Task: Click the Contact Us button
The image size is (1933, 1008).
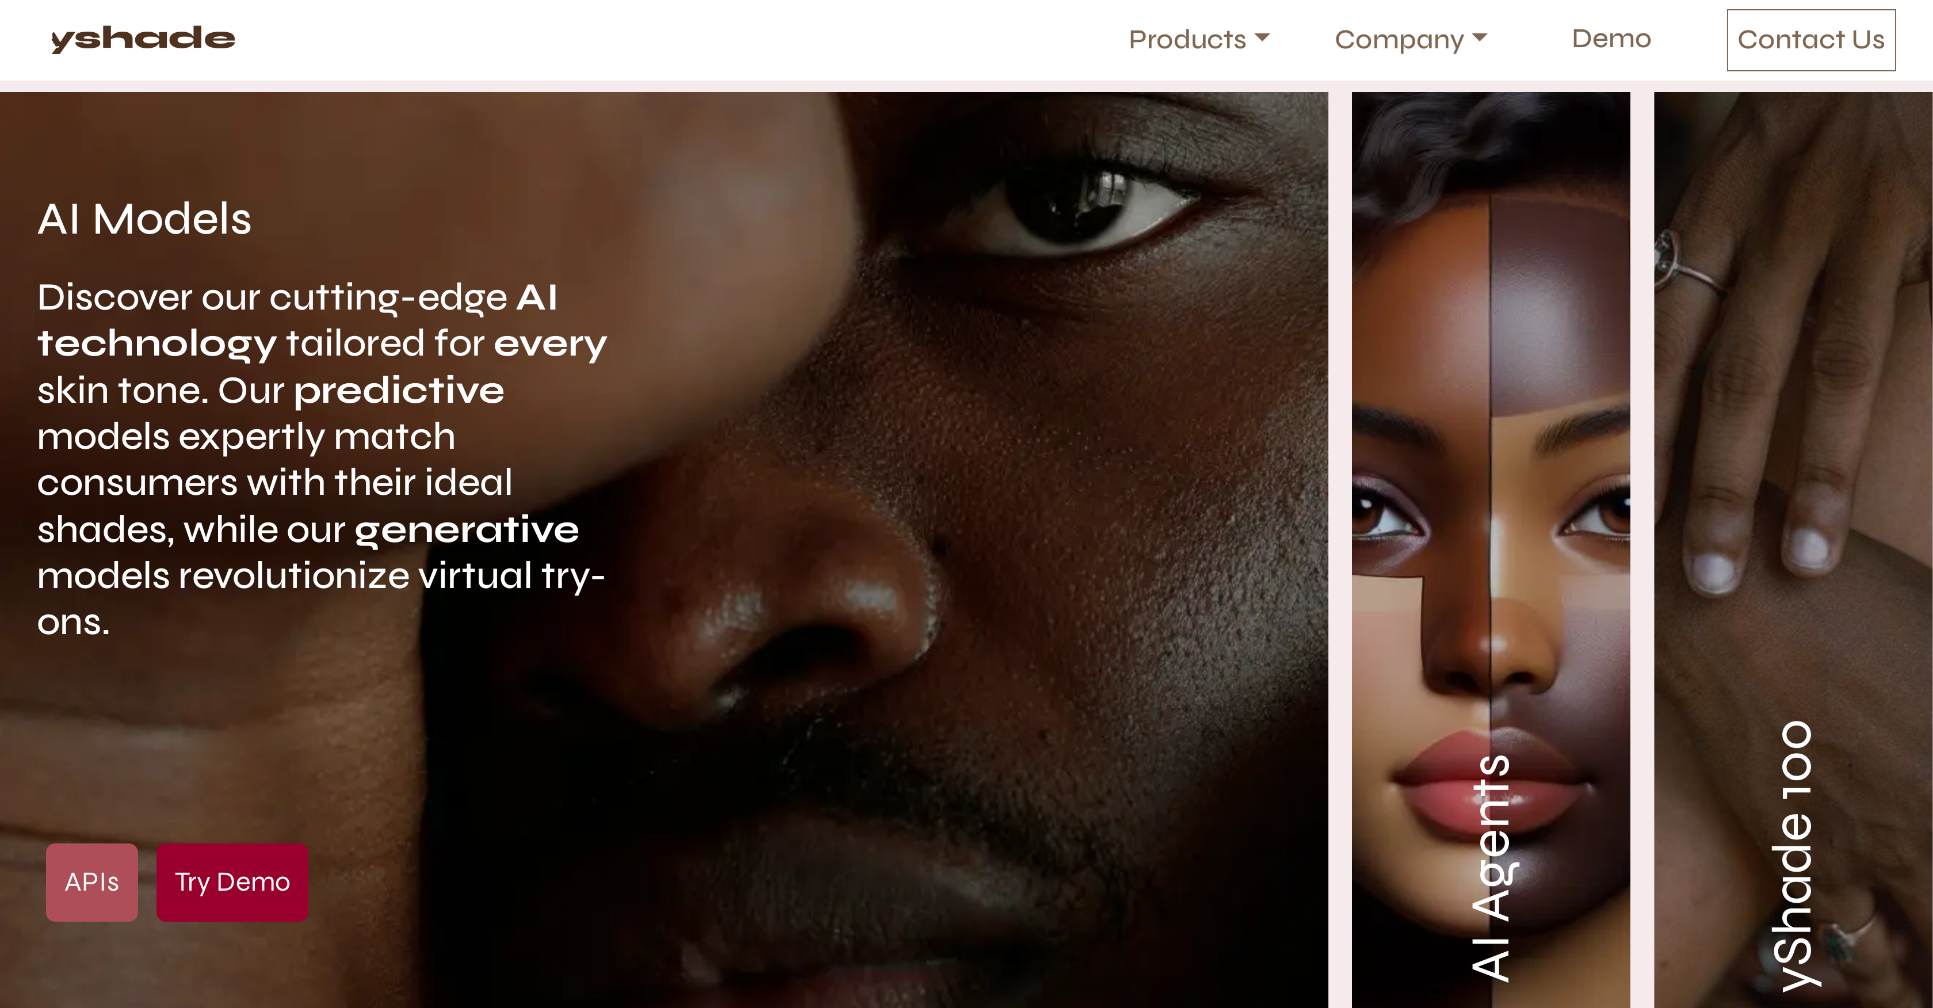Action: click(1810, 40)
